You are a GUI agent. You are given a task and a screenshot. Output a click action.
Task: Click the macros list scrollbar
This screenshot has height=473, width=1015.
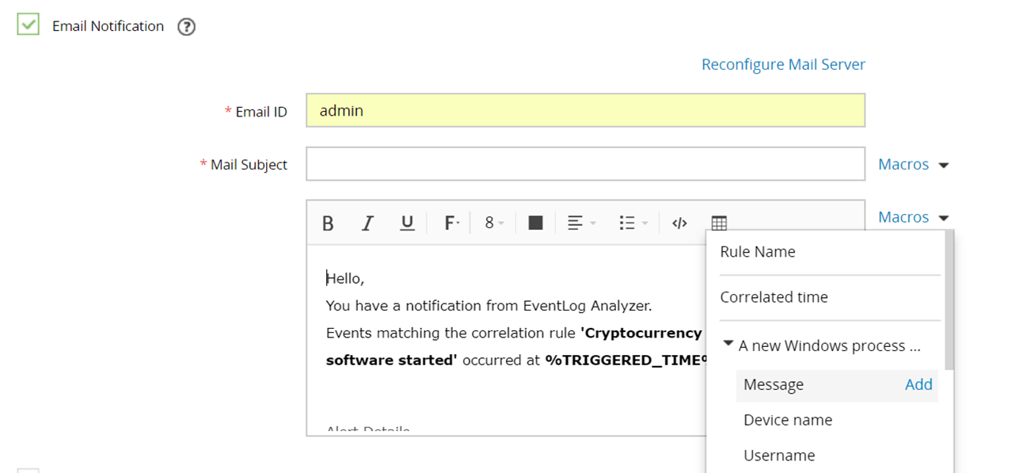tap(949, 301)
